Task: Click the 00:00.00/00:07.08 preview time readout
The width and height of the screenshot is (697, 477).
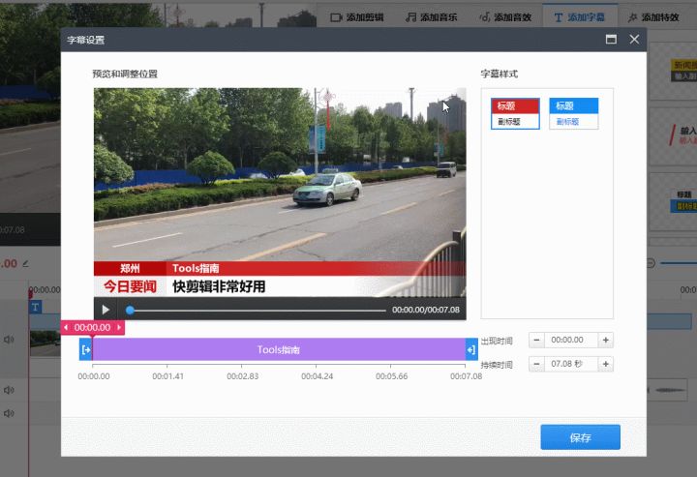Action: [x=425, y=310]
